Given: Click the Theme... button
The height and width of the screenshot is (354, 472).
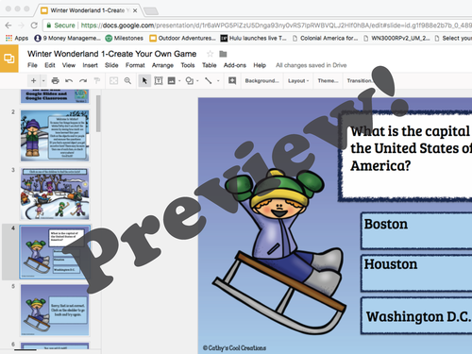Looking at the screenshot, I should click(328, 81).
